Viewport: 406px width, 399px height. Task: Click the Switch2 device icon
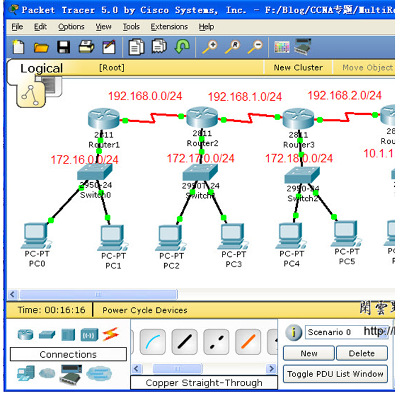[302, 174]
